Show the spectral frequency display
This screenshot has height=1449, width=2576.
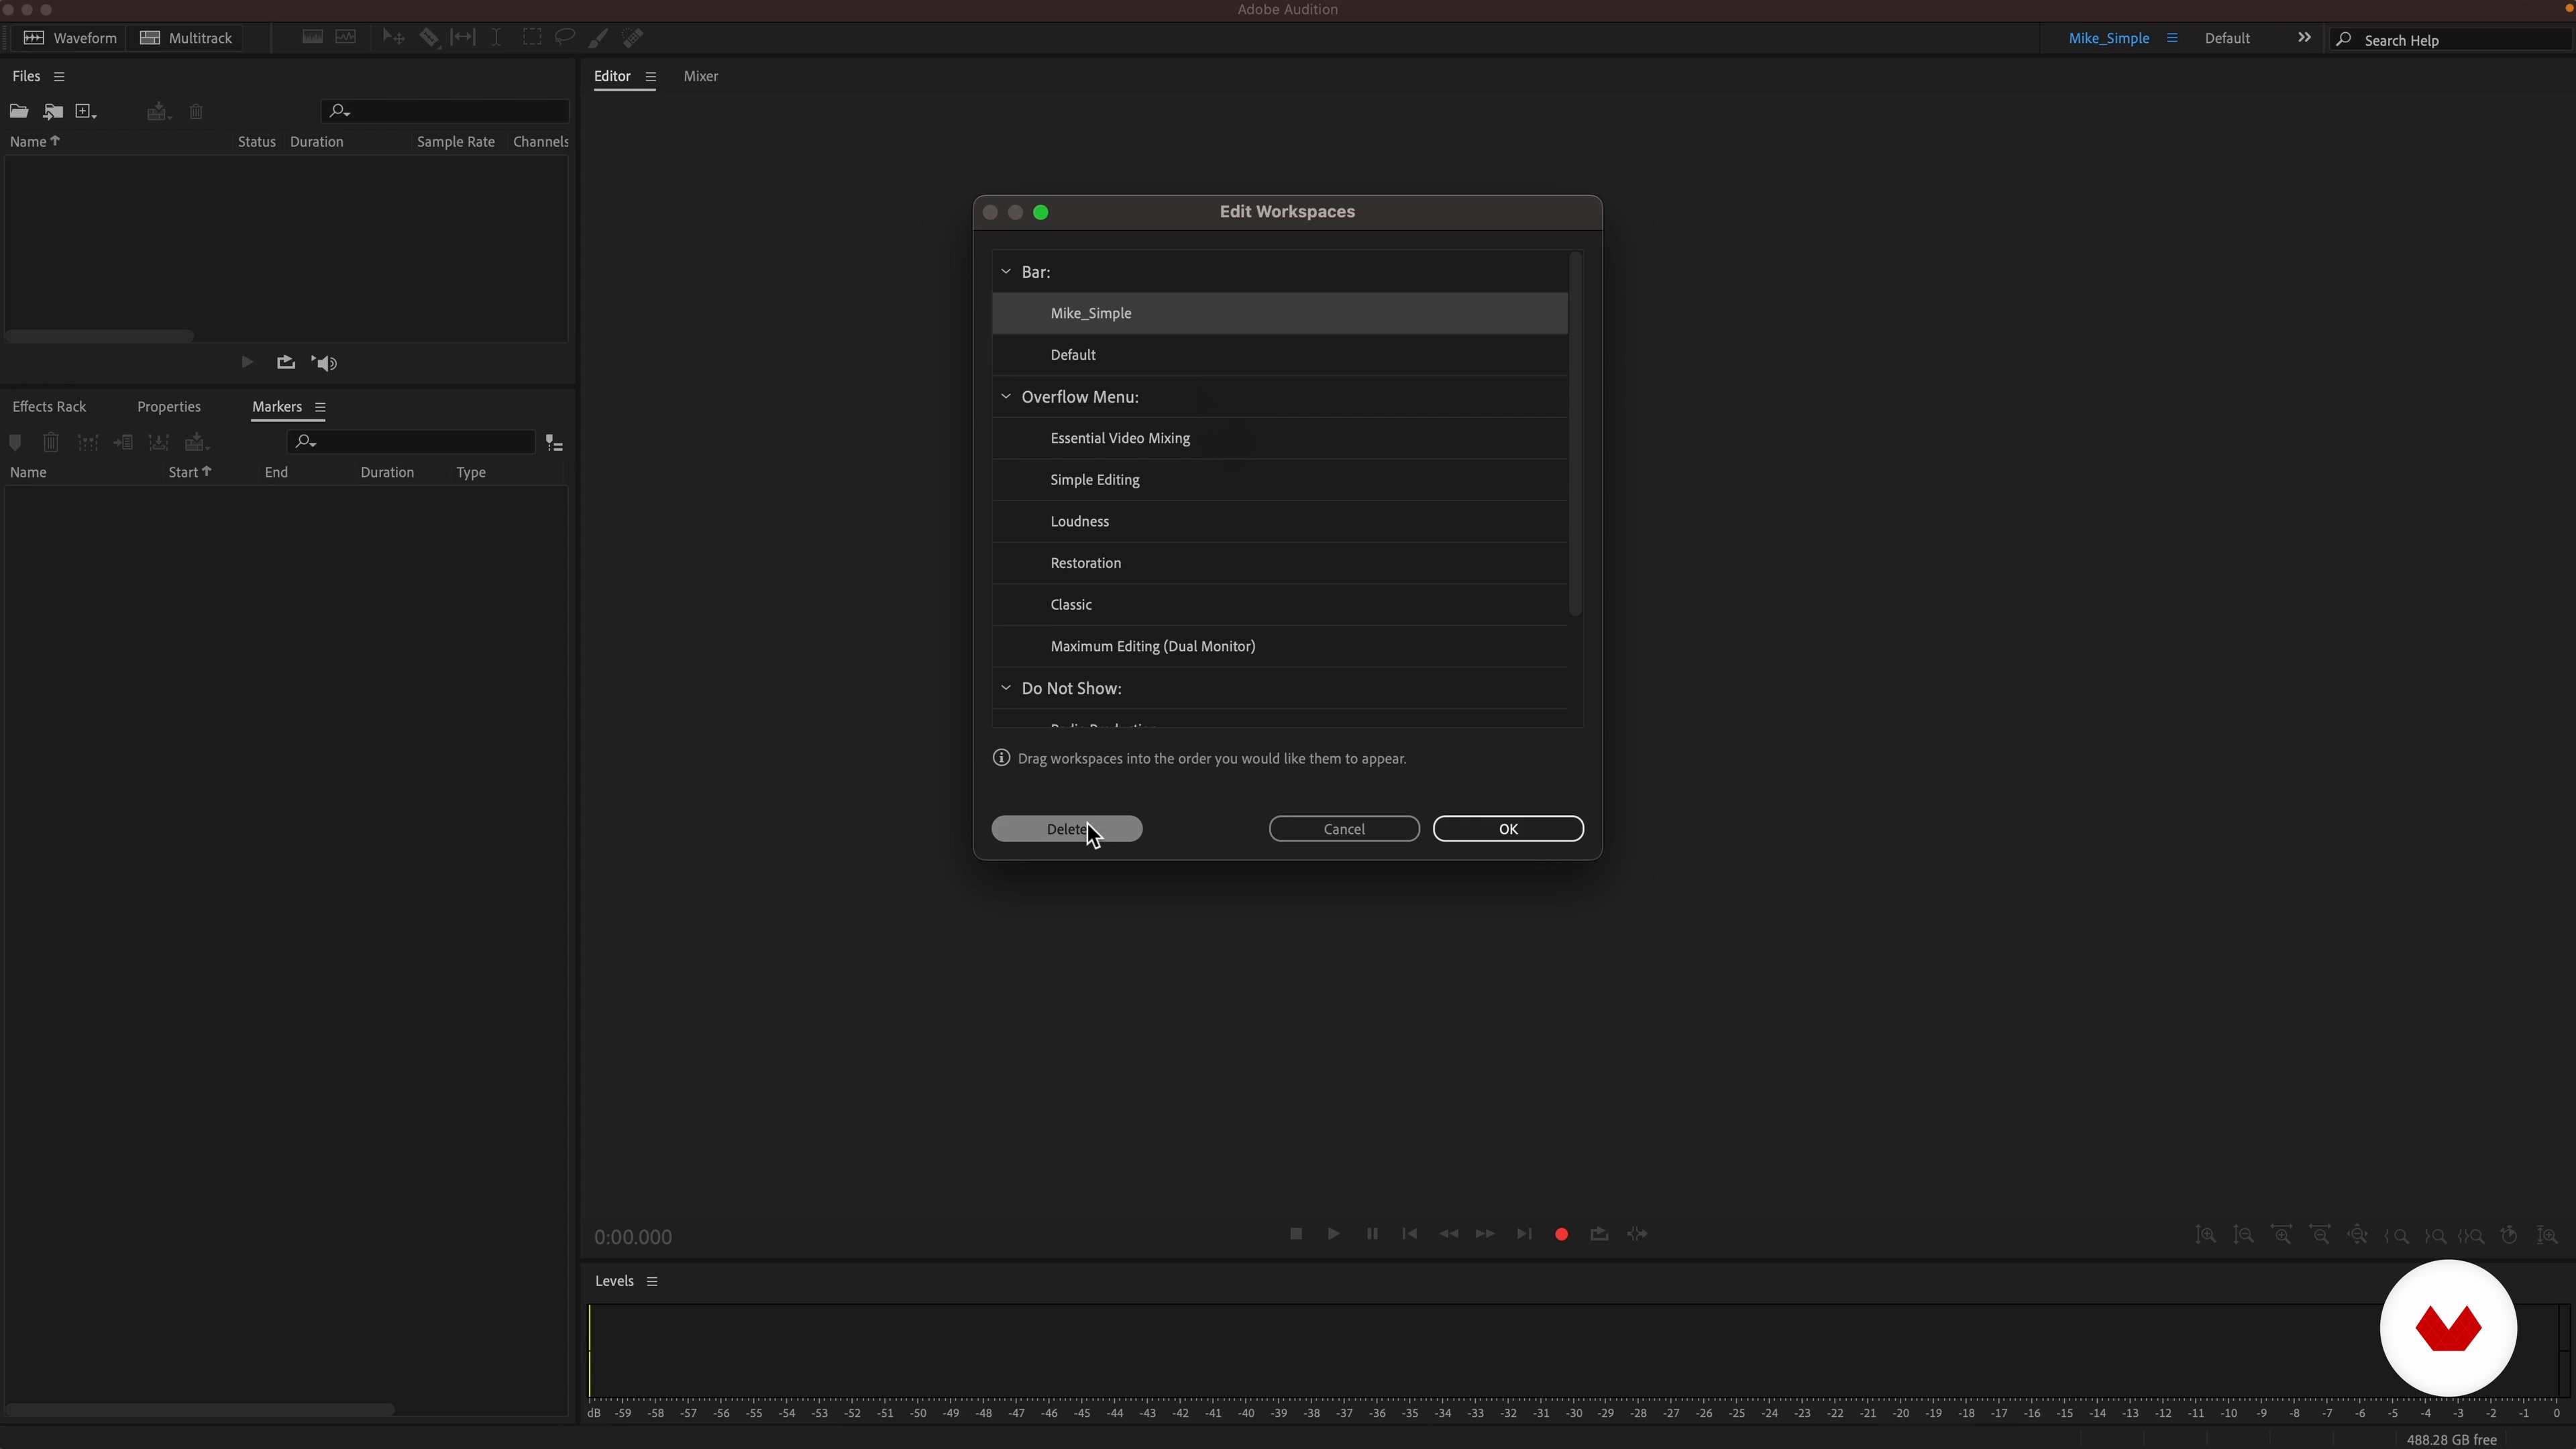click(312, 37)
